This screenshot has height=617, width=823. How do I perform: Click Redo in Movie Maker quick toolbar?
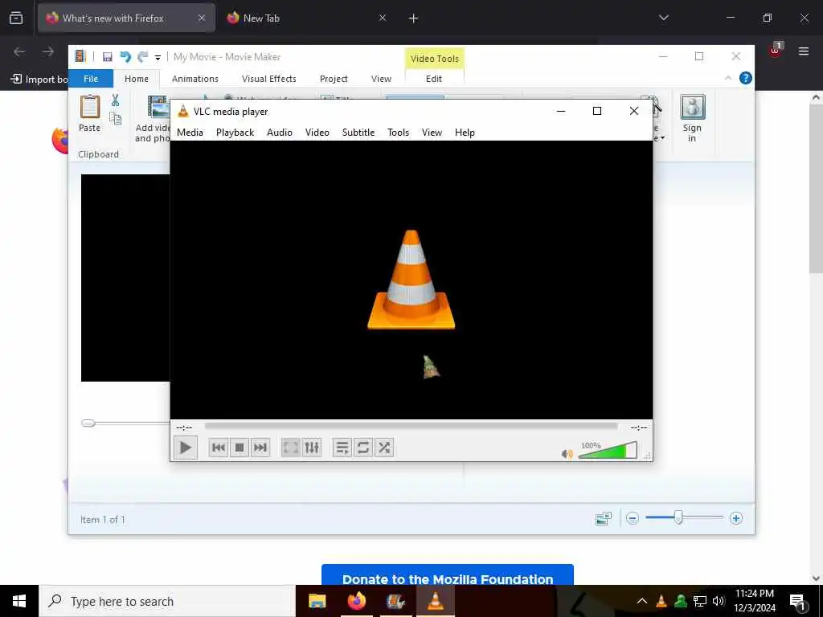142,57
